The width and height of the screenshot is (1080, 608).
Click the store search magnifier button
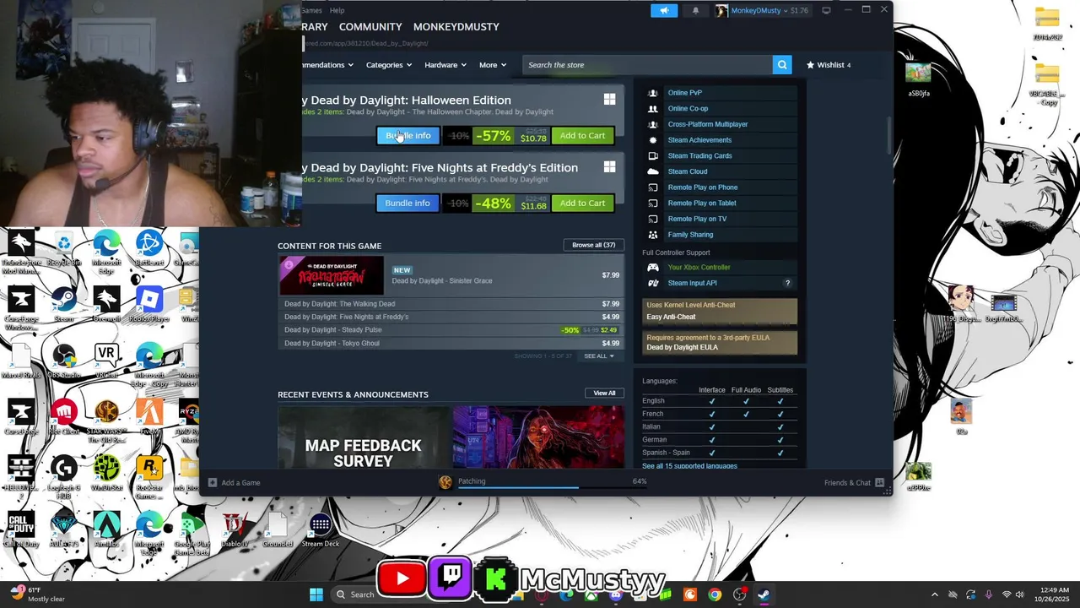point(782,65)
